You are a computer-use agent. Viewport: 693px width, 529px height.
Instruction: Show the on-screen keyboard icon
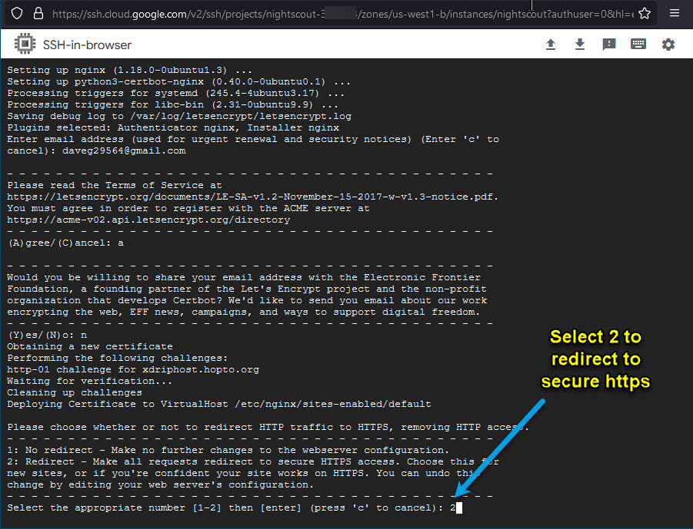(638, 45)
